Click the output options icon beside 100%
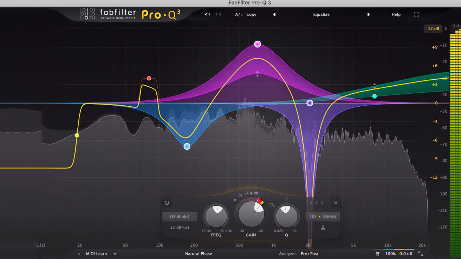 coord(377,254)
